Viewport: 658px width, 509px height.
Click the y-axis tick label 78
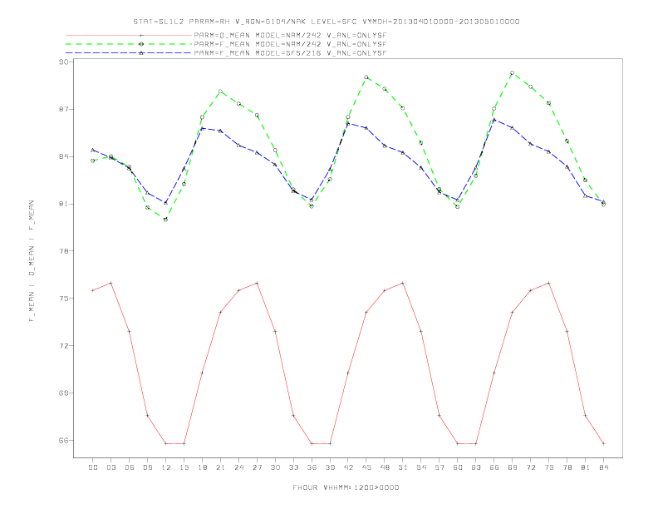coord(65,251)
